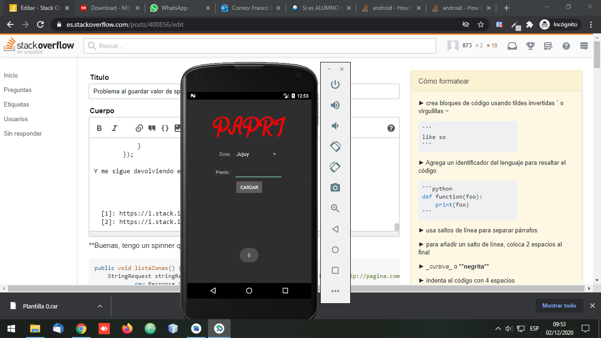
Task: Tap the CARGAR button
Action: click(249, 187)
